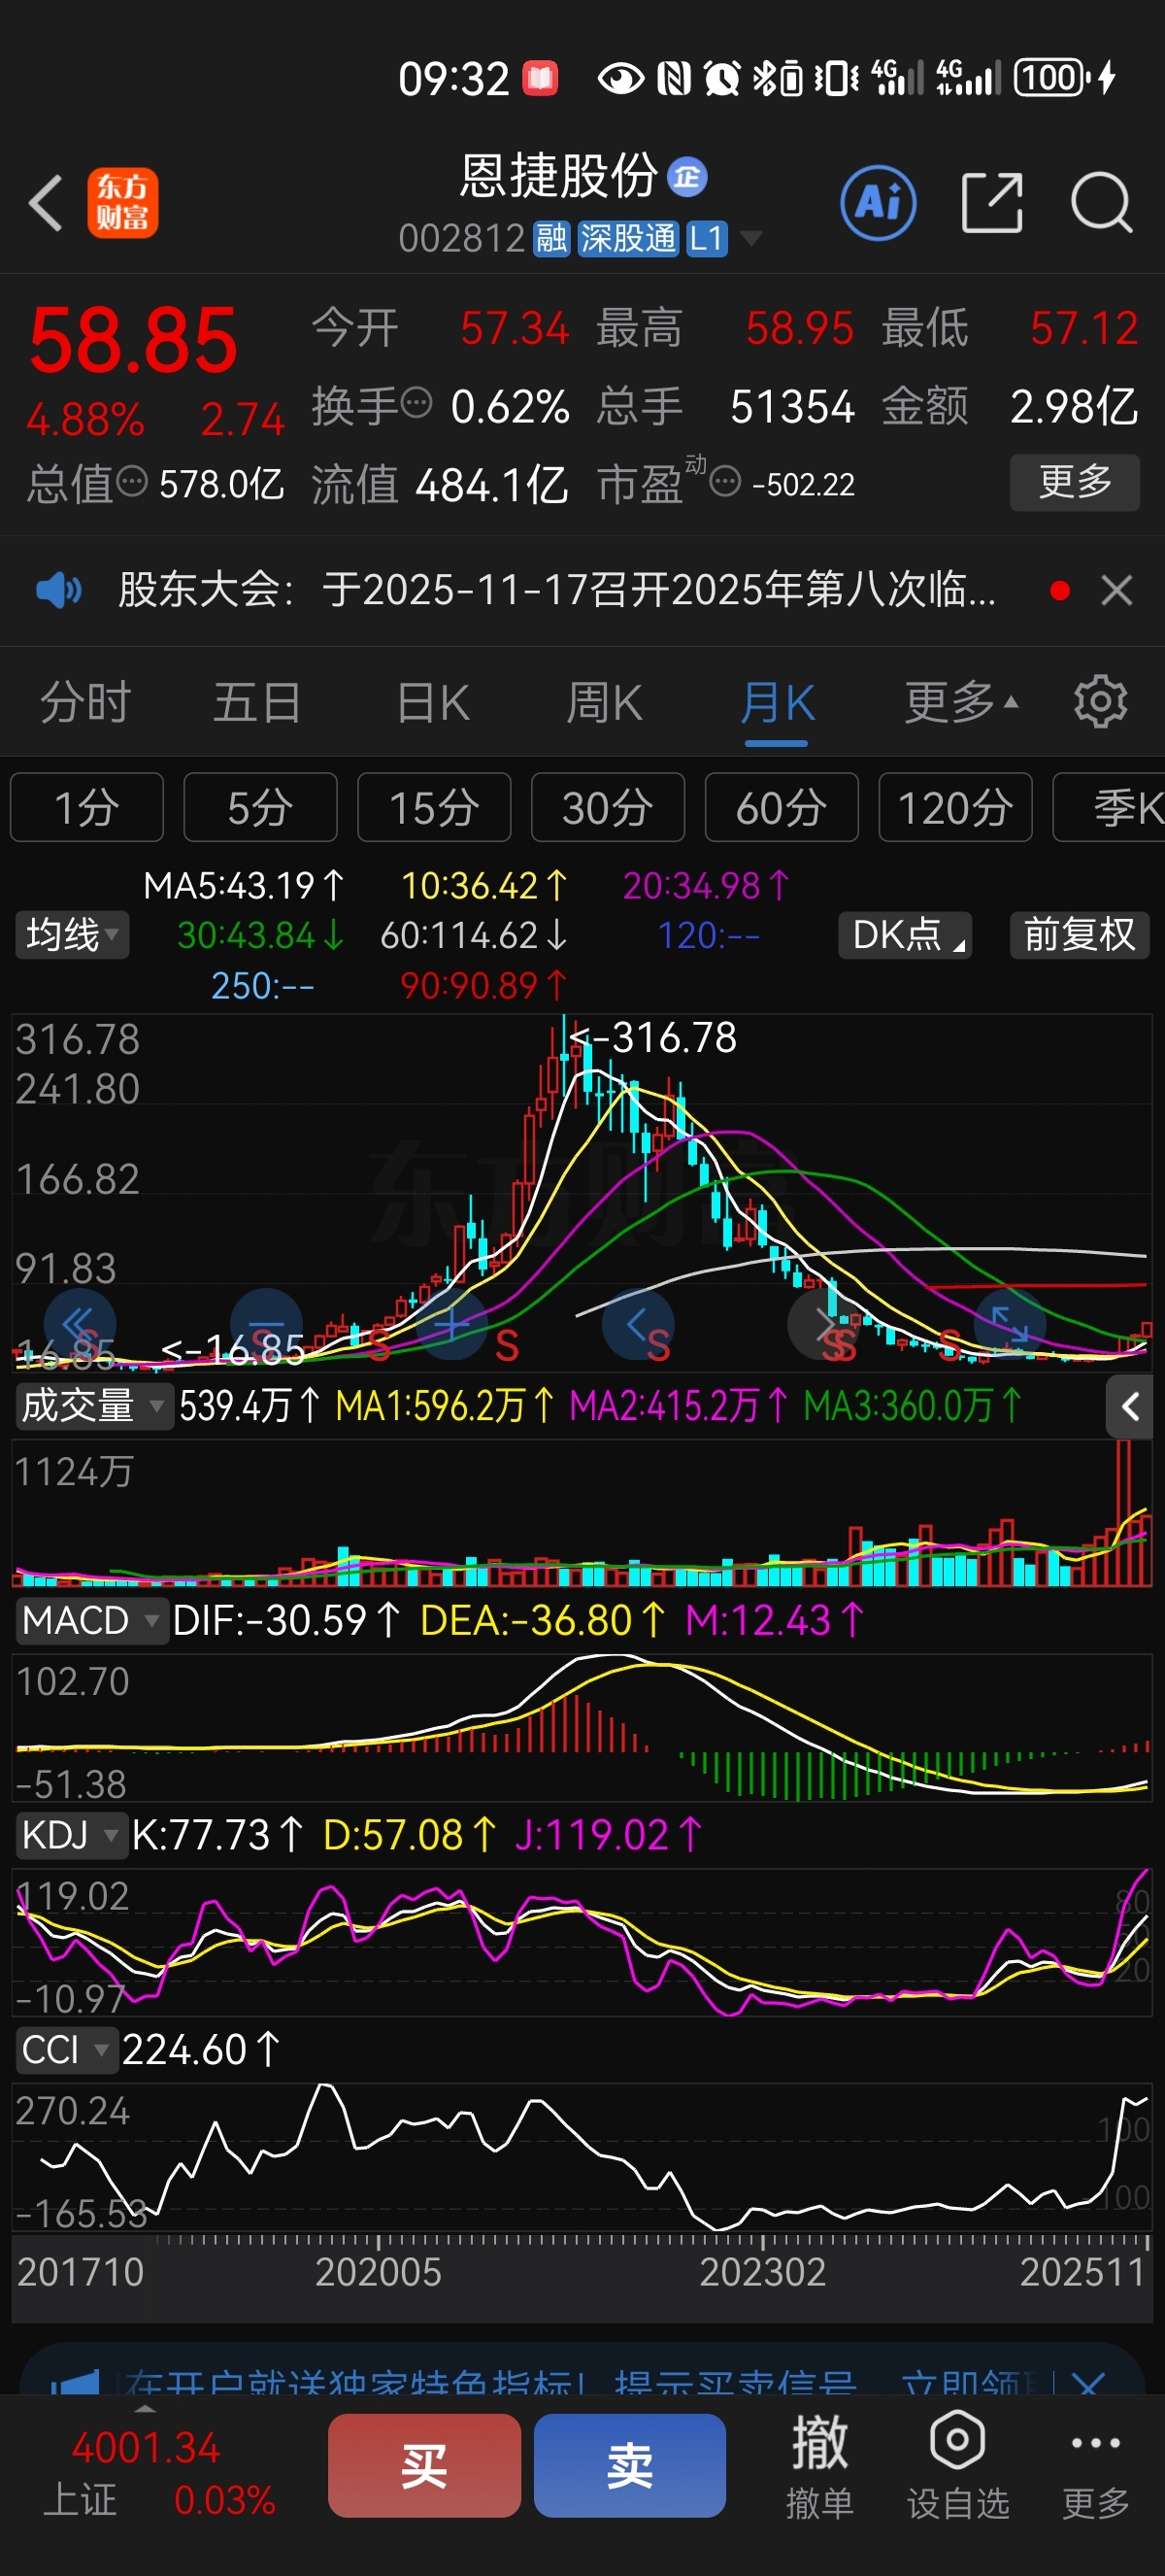Switch to the 日K tab

pyautogui.click(x=433, y=702)
